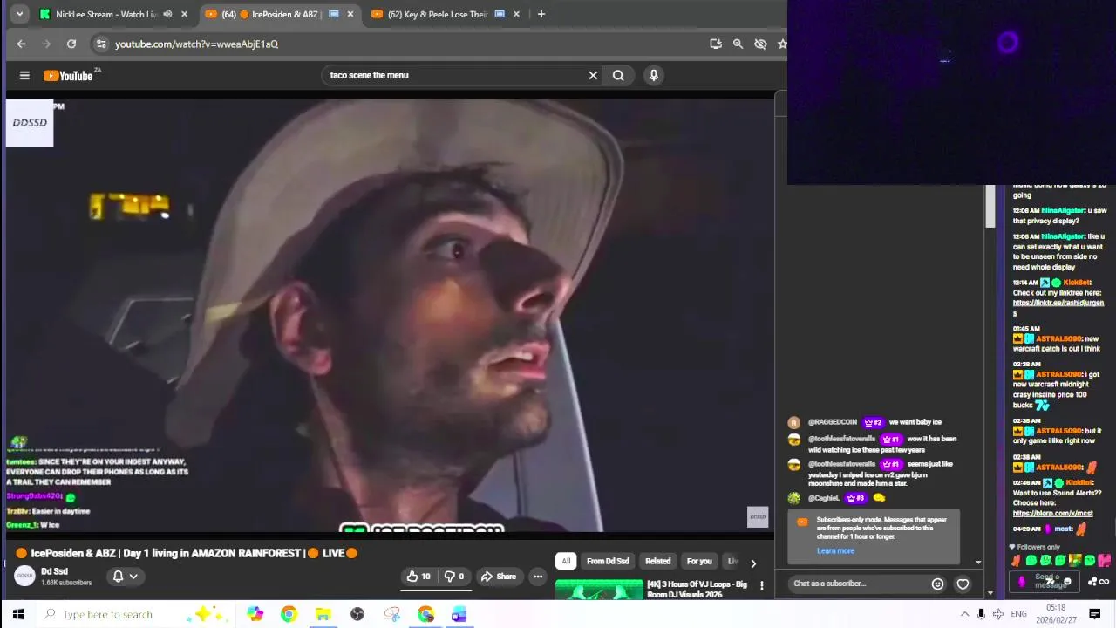Show hidden system tray icons
Image resolution: width=1116 pixels, height=628 pixels.
pos(964,614)
